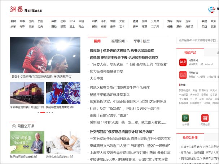Switch to the 福州新闻 tab

coord(118,41)
